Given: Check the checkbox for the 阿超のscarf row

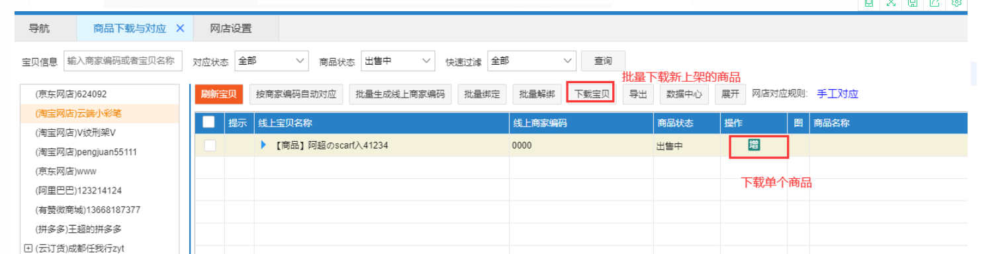Looking at the screenshot, I should (x=210, y=146).
